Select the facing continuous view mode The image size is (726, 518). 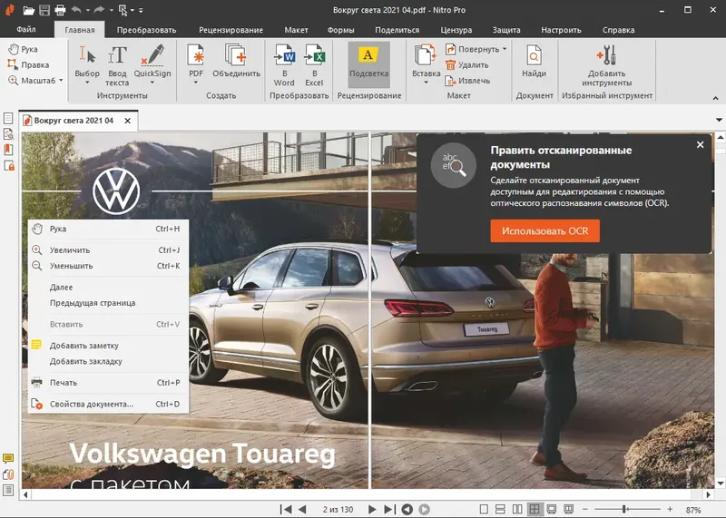tap(535, 509)
